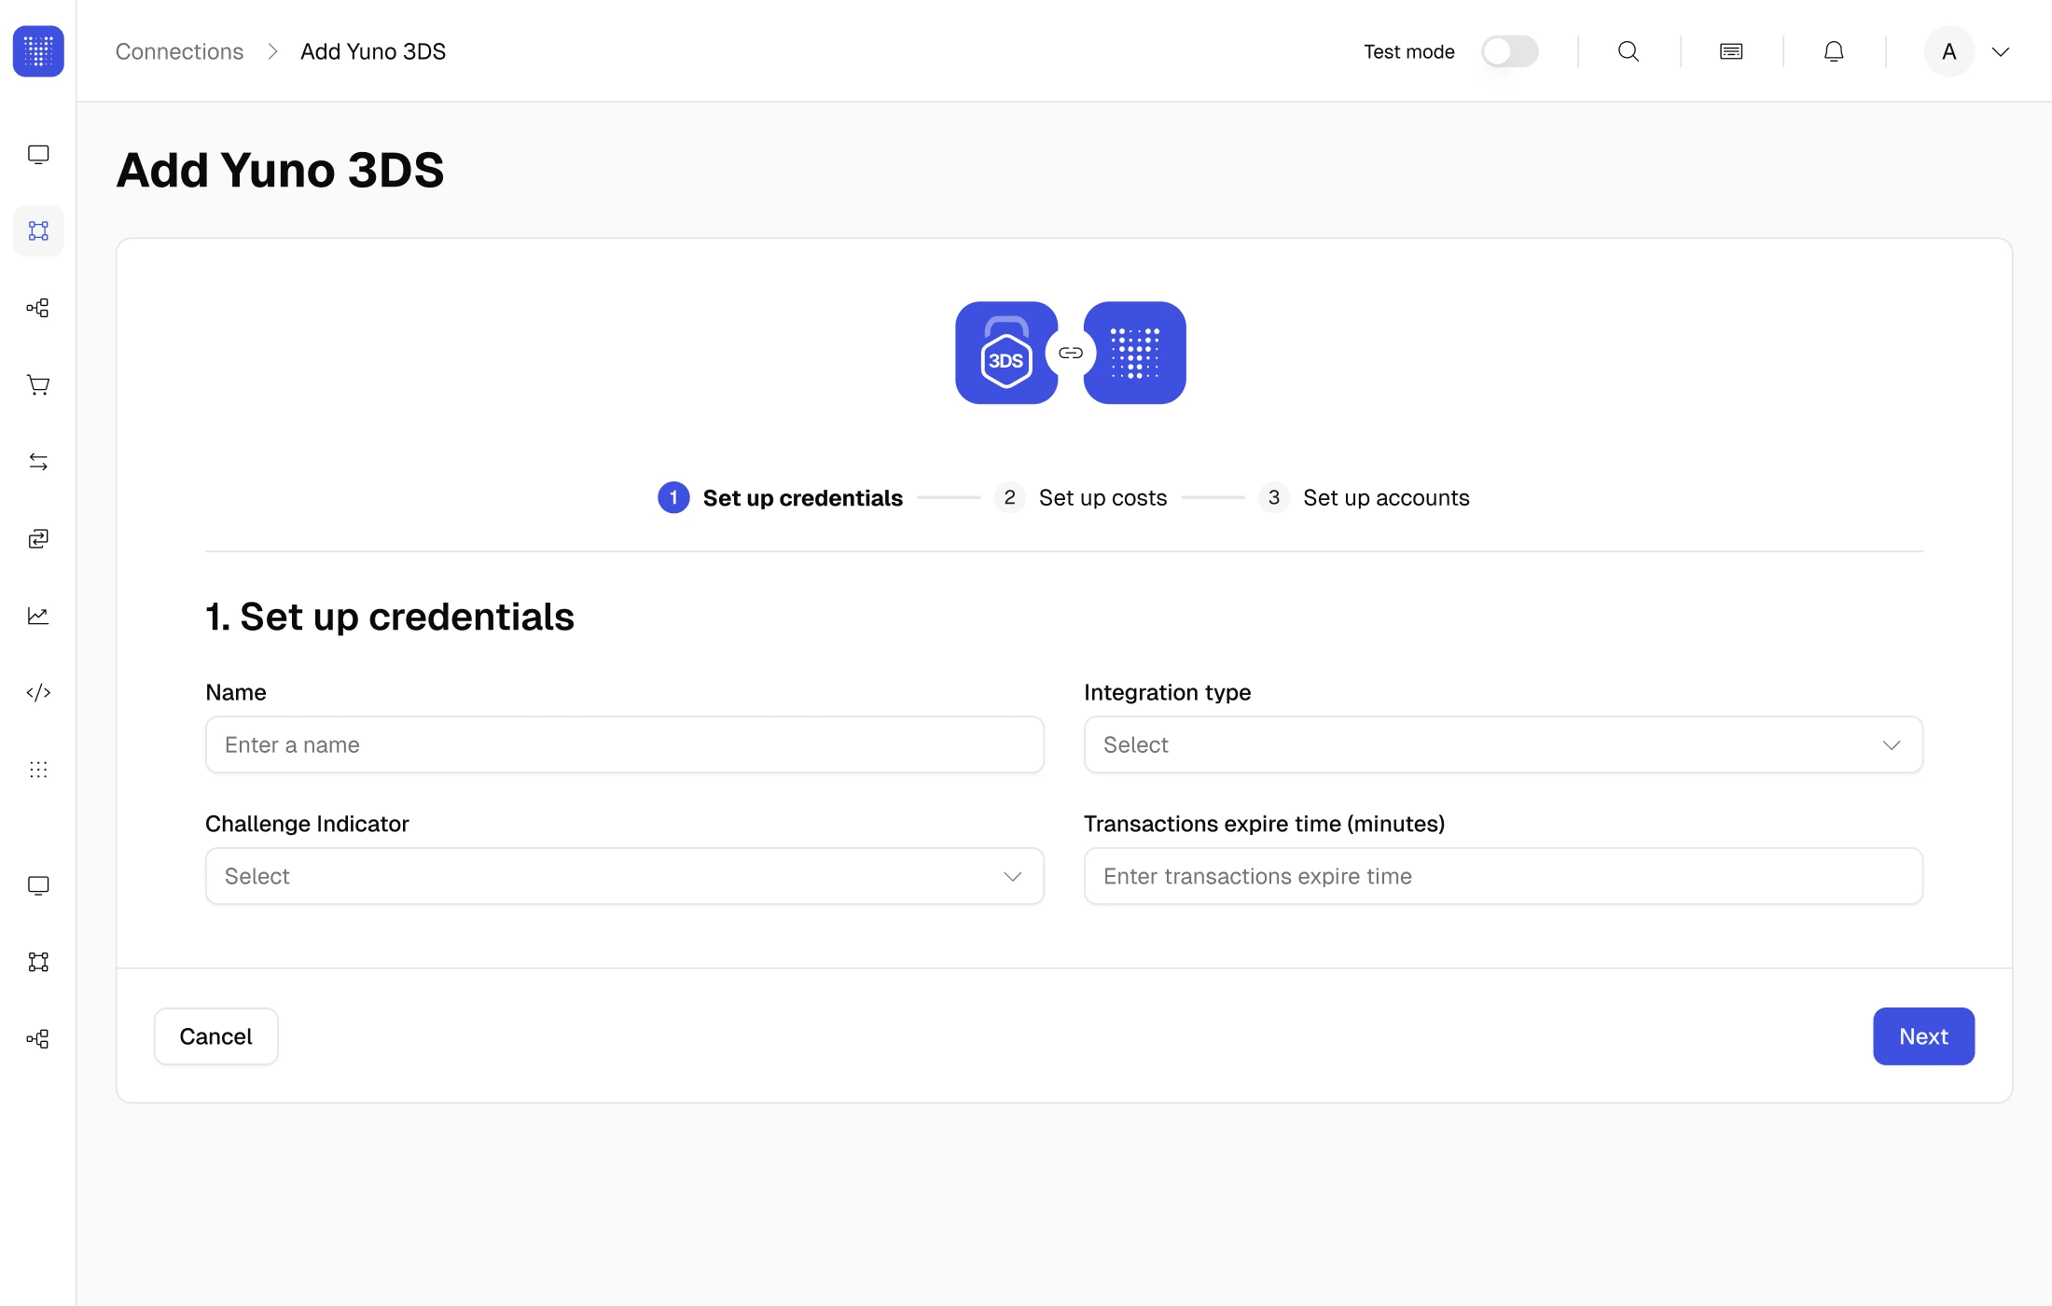Open the top monitor icon in the sidebar
Screen dimensions: 2052x1306
point(38,154)
